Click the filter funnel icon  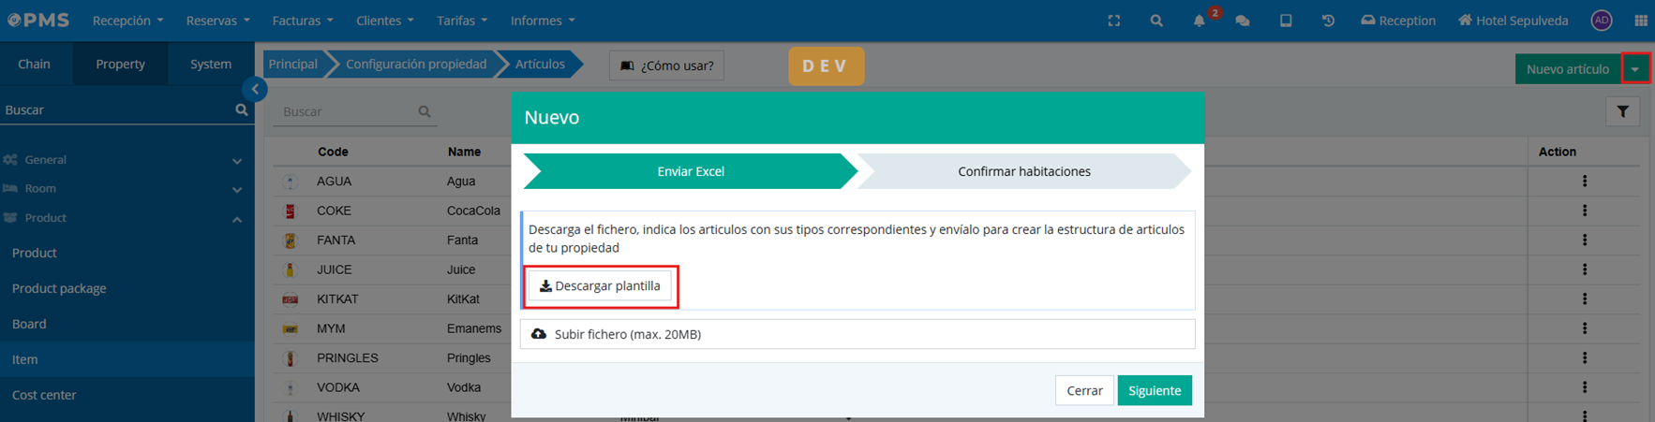pyautogui.click(x=1622, y=111)
